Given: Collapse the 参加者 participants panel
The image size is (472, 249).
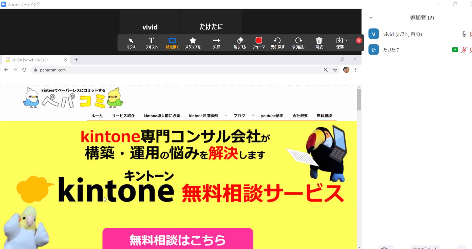Looking at the screenshot, I should 371,17.
